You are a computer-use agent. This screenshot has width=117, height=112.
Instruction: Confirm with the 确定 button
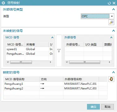pyautogui.click(x=93, y=107)
